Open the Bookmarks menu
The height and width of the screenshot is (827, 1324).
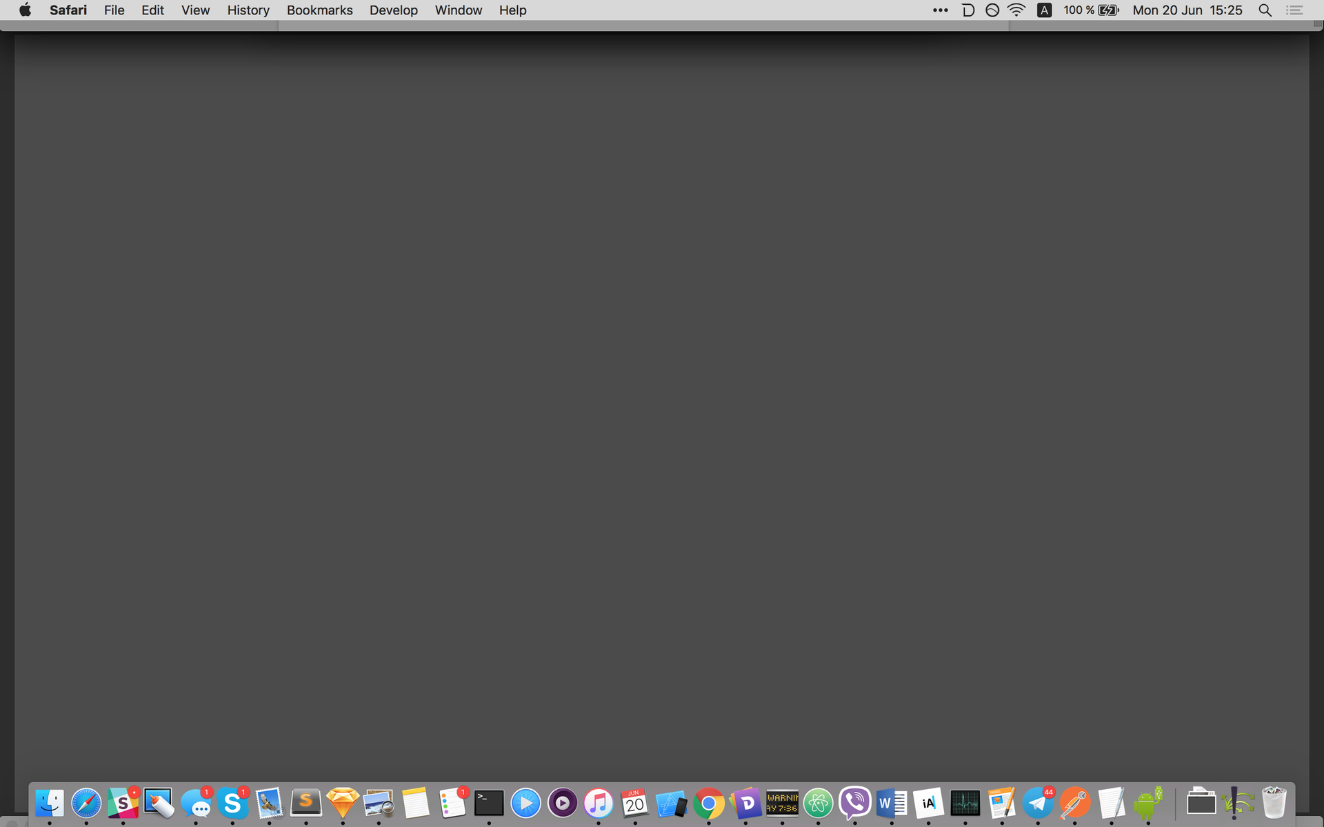[x=319, y=10]
